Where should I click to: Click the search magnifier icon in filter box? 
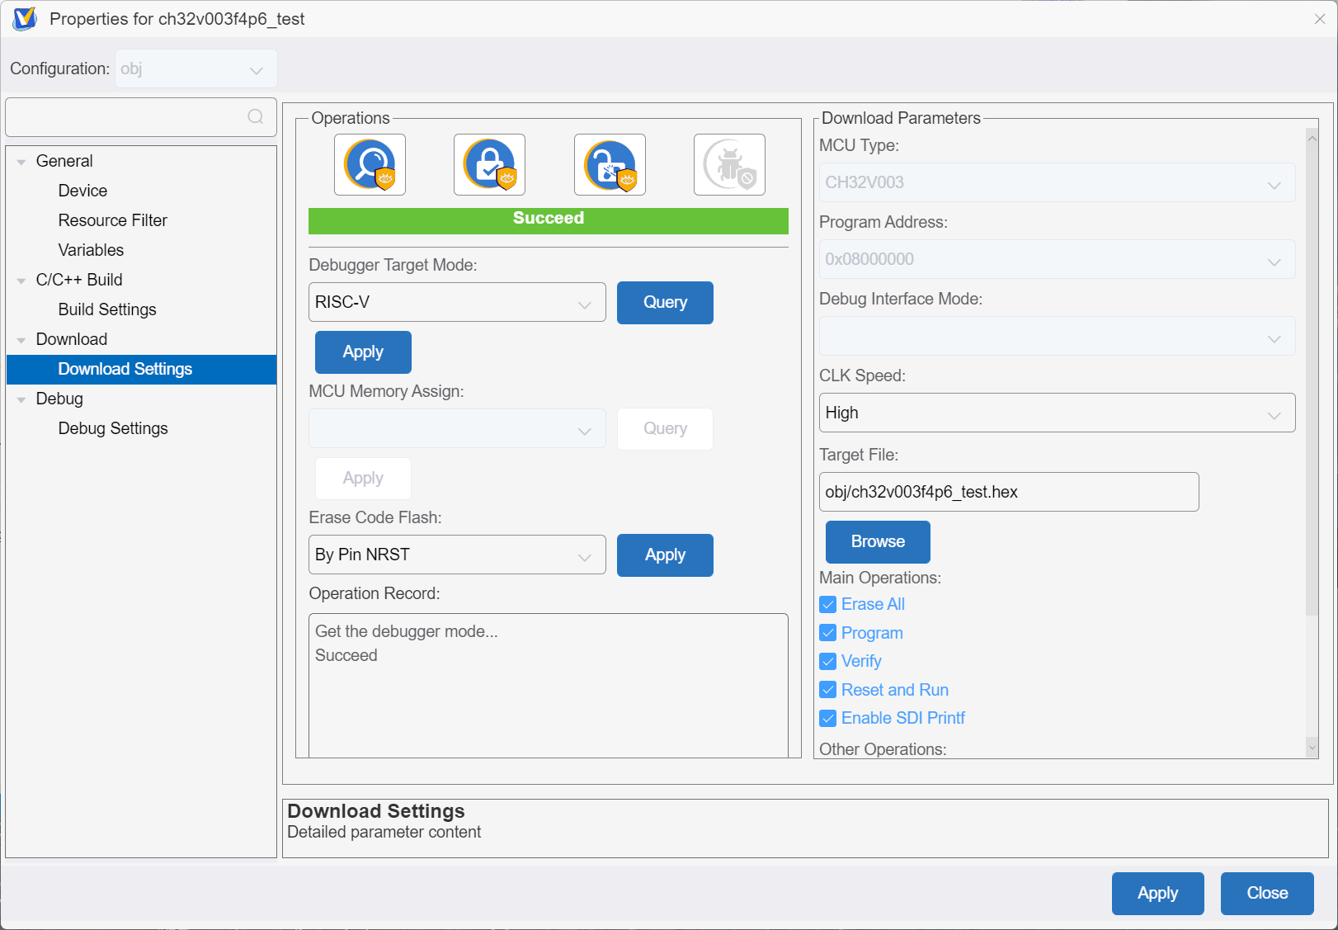click(256, 116)
